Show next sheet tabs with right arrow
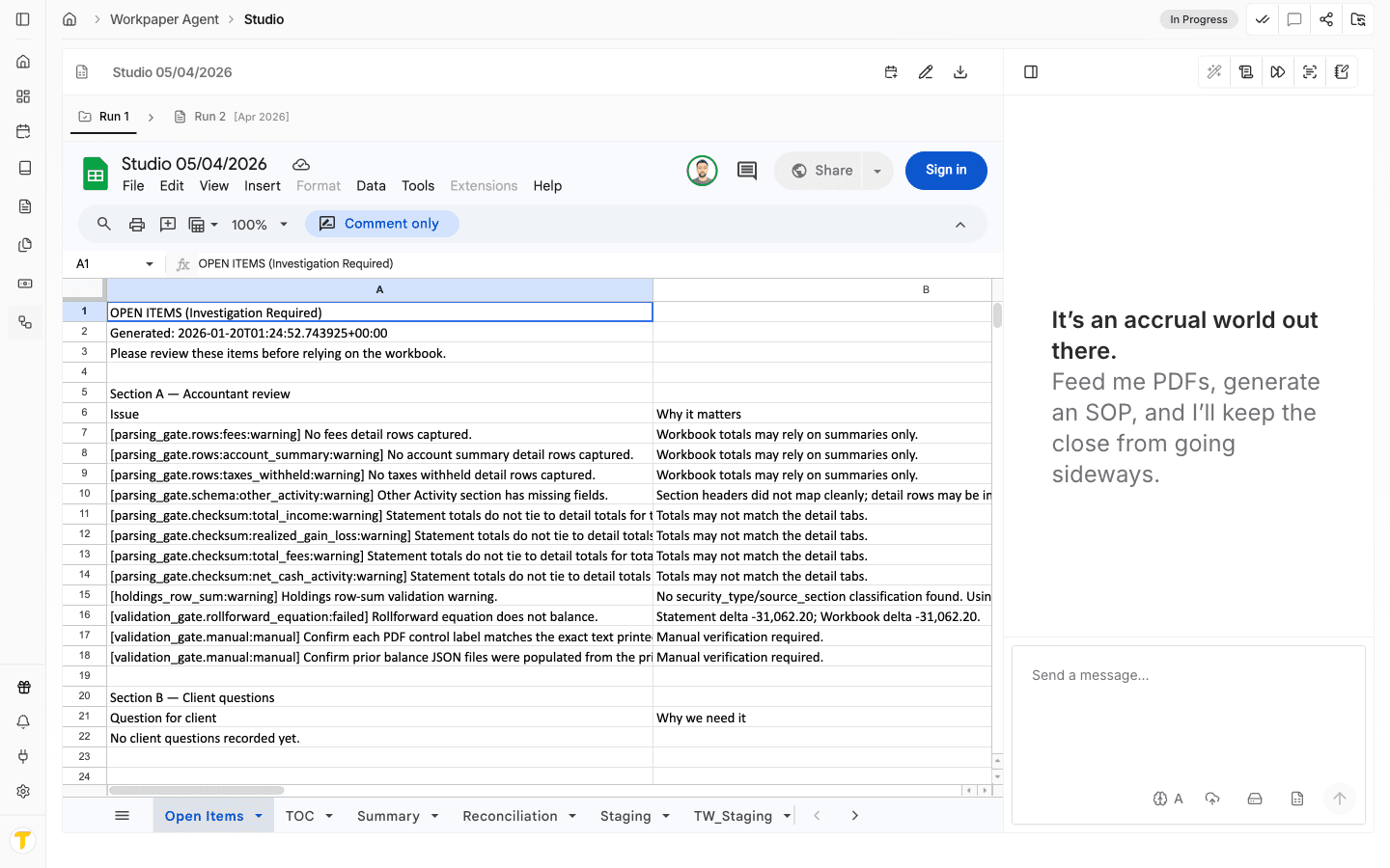Viewport: 1390px width, 868px height. click(854, 816)
